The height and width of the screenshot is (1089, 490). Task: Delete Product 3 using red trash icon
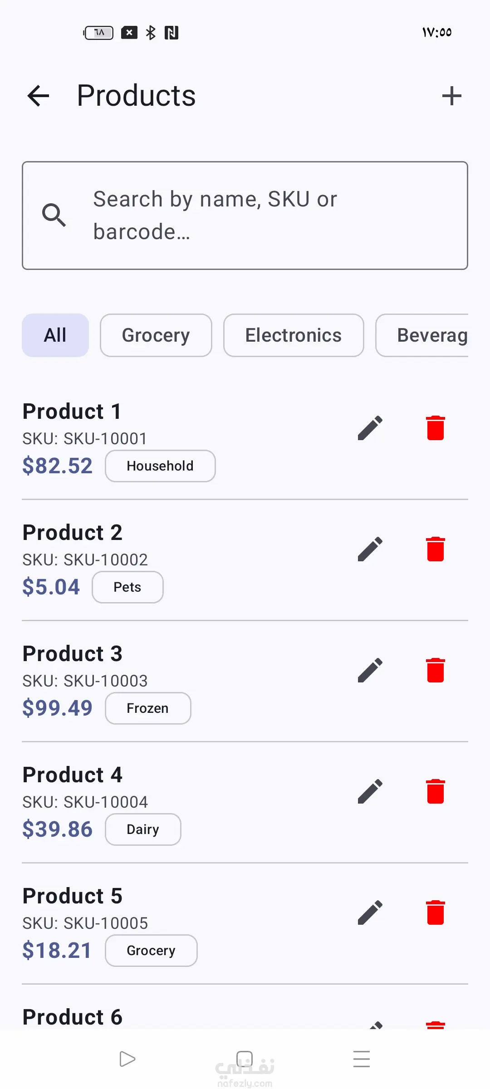[436, 670]
